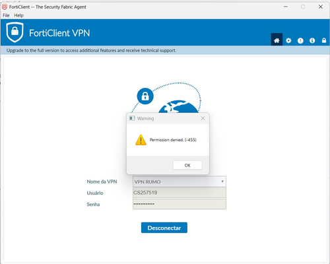
Task: Expand the VPN RUMO dropdown arrow
Action: (x=222, y=181)
